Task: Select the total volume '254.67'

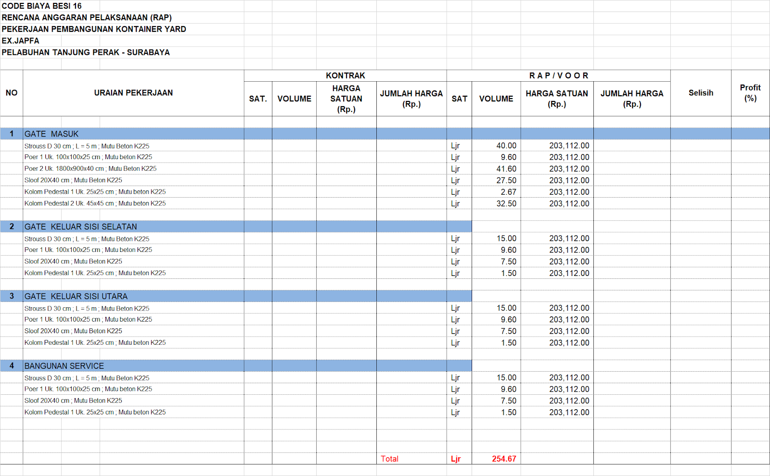Action: 504,459
